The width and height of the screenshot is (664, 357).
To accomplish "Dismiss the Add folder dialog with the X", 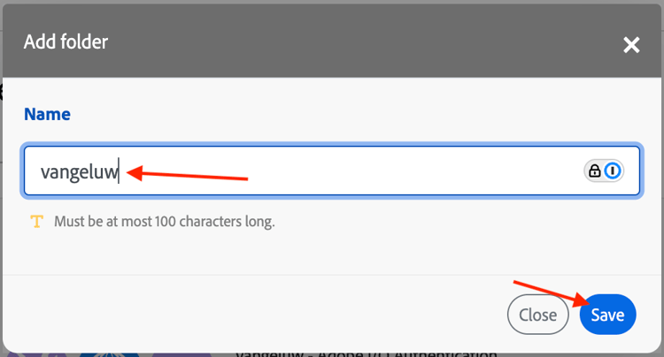I will point(631,45).
